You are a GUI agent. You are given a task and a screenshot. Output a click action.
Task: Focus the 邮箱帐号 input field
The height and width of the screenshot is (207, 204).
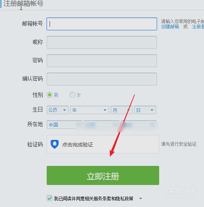point(102,24)
